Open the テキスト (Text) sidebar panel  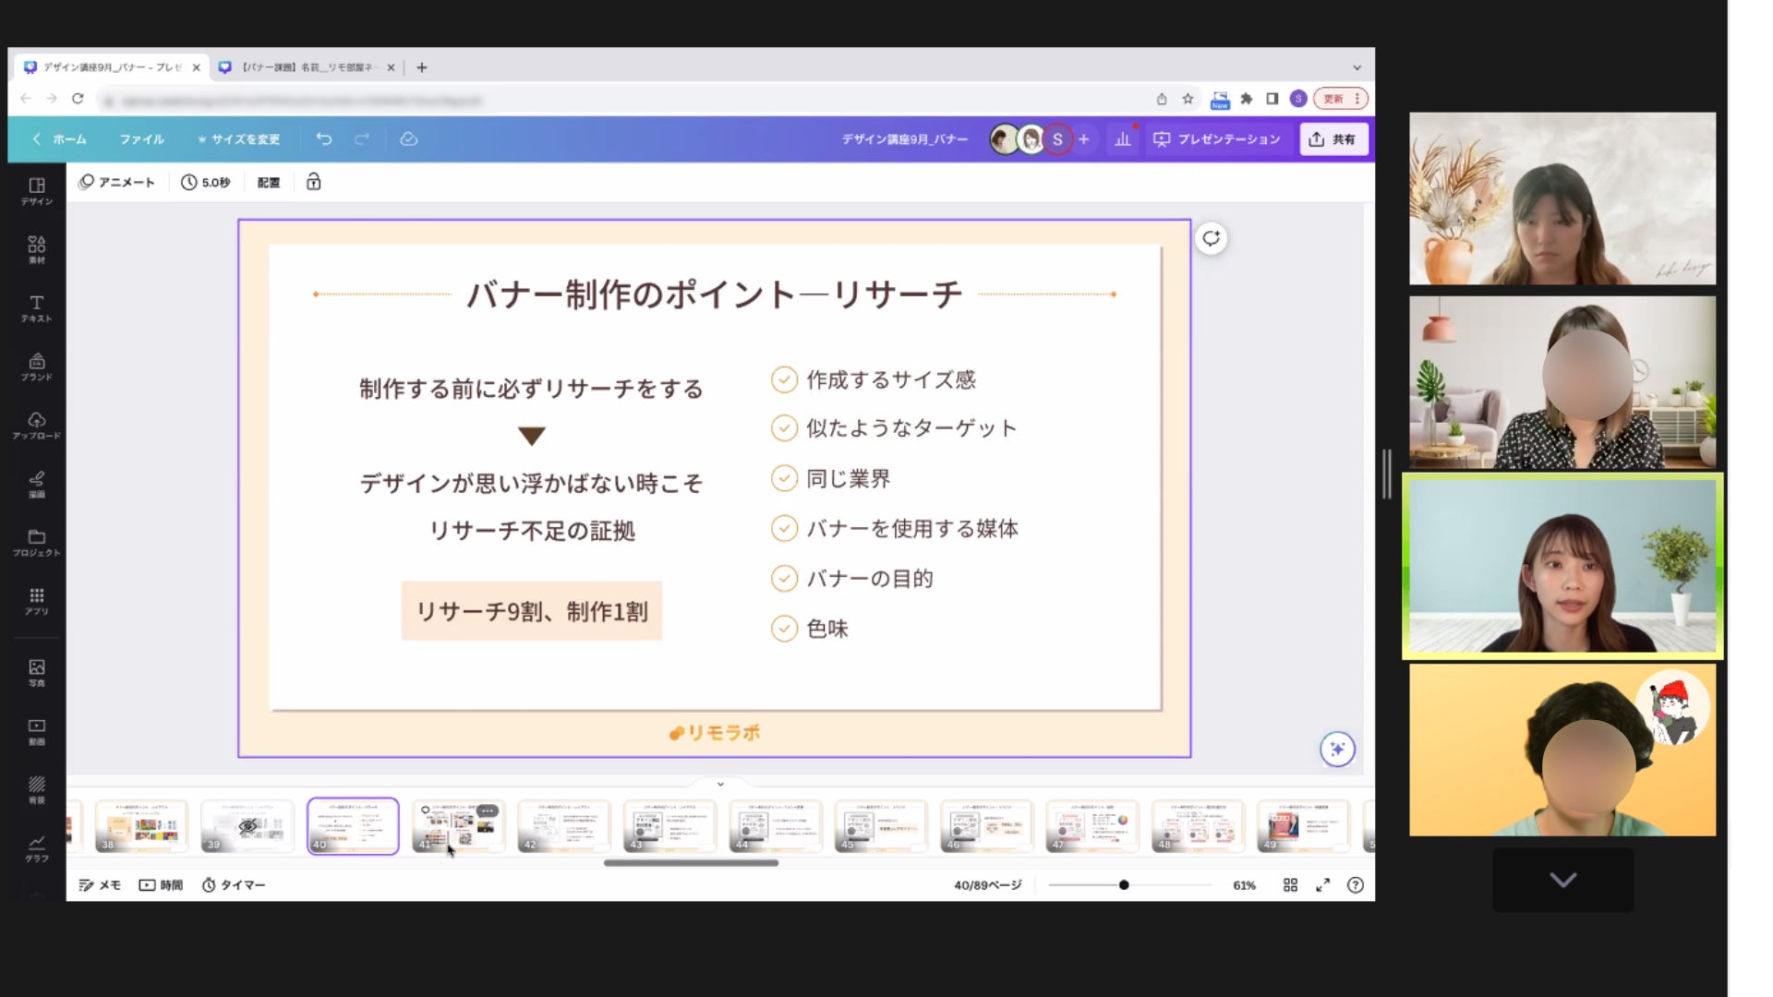(36, 308)
